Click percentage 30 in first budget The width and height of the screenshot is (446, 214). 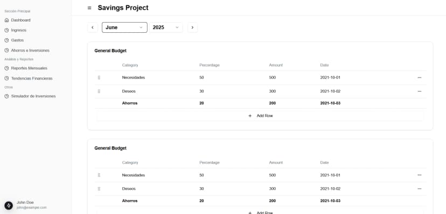tap(201, 91)
